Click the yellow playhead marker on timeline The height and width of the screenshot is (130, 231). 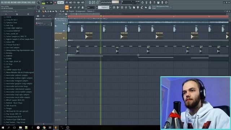[x=101, y=16]
